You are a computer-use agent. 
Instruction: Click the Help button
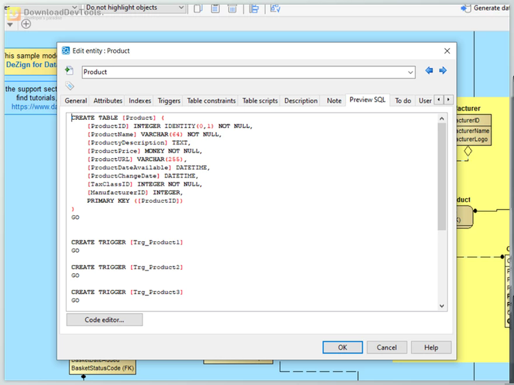[431, 347]
